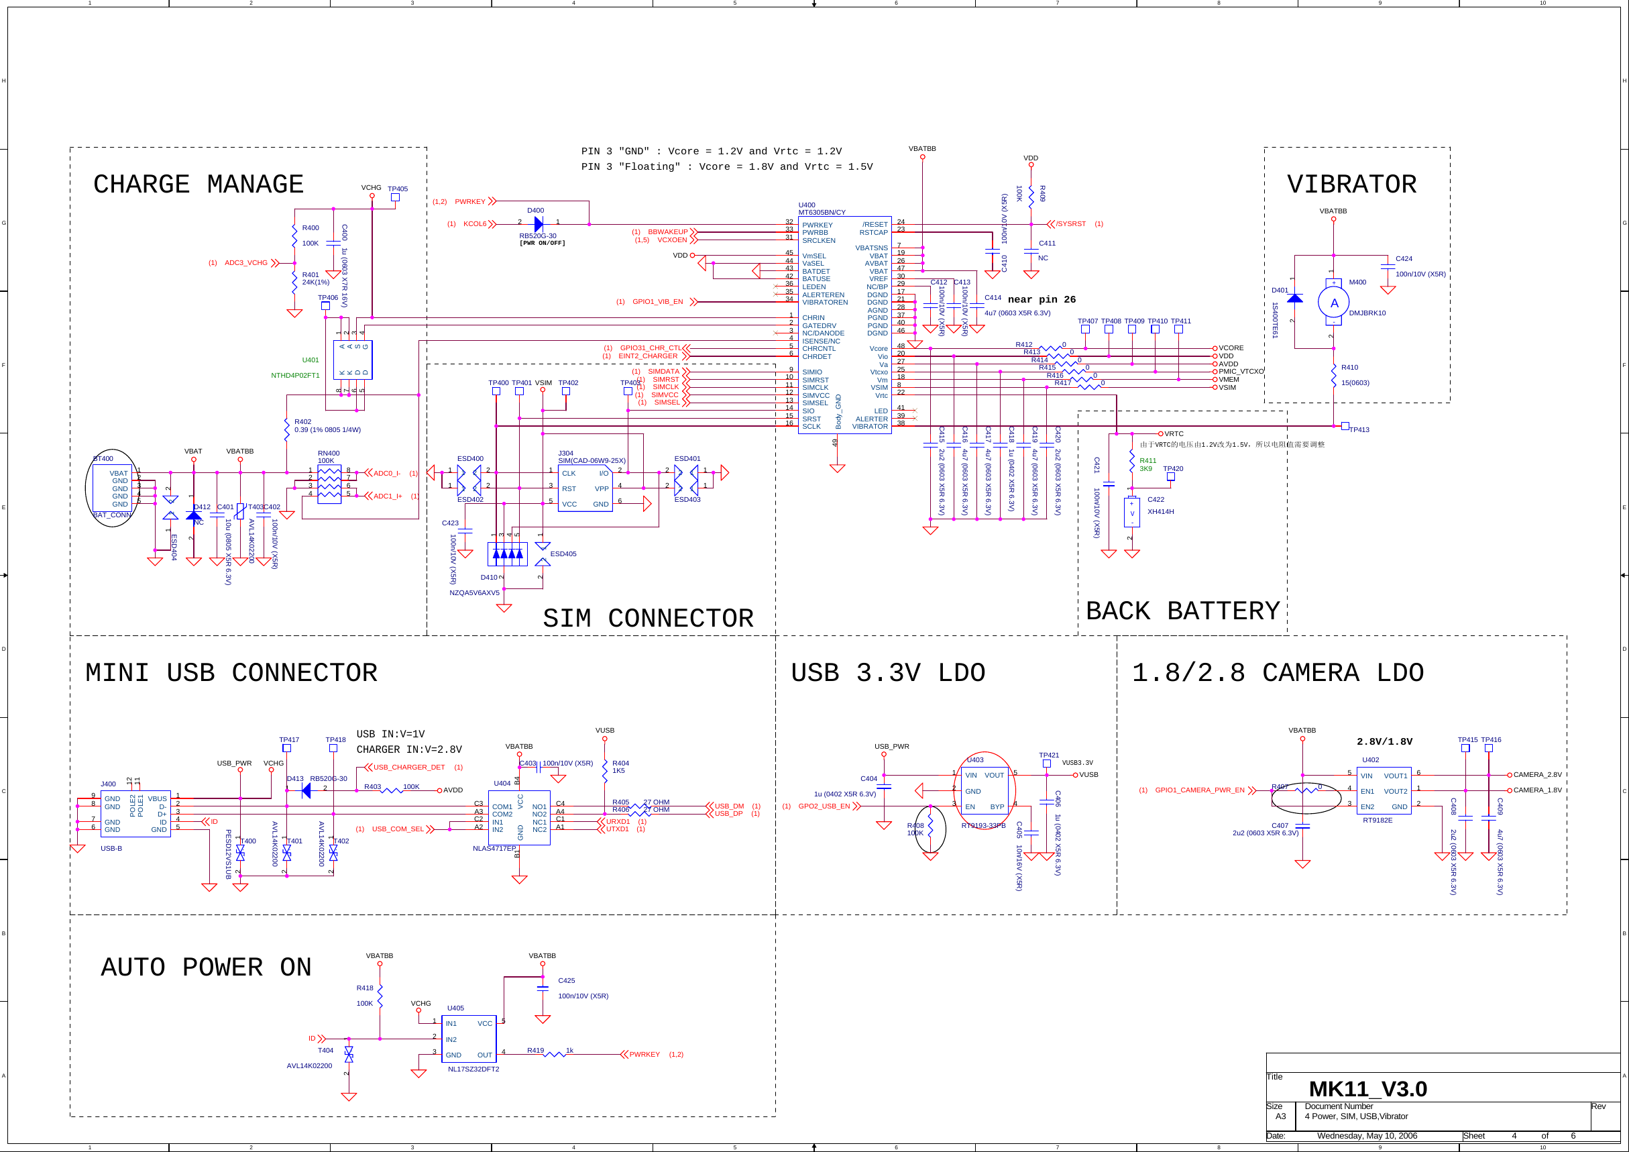Click the /SYSRST port chevron

tap(1050, 223)
